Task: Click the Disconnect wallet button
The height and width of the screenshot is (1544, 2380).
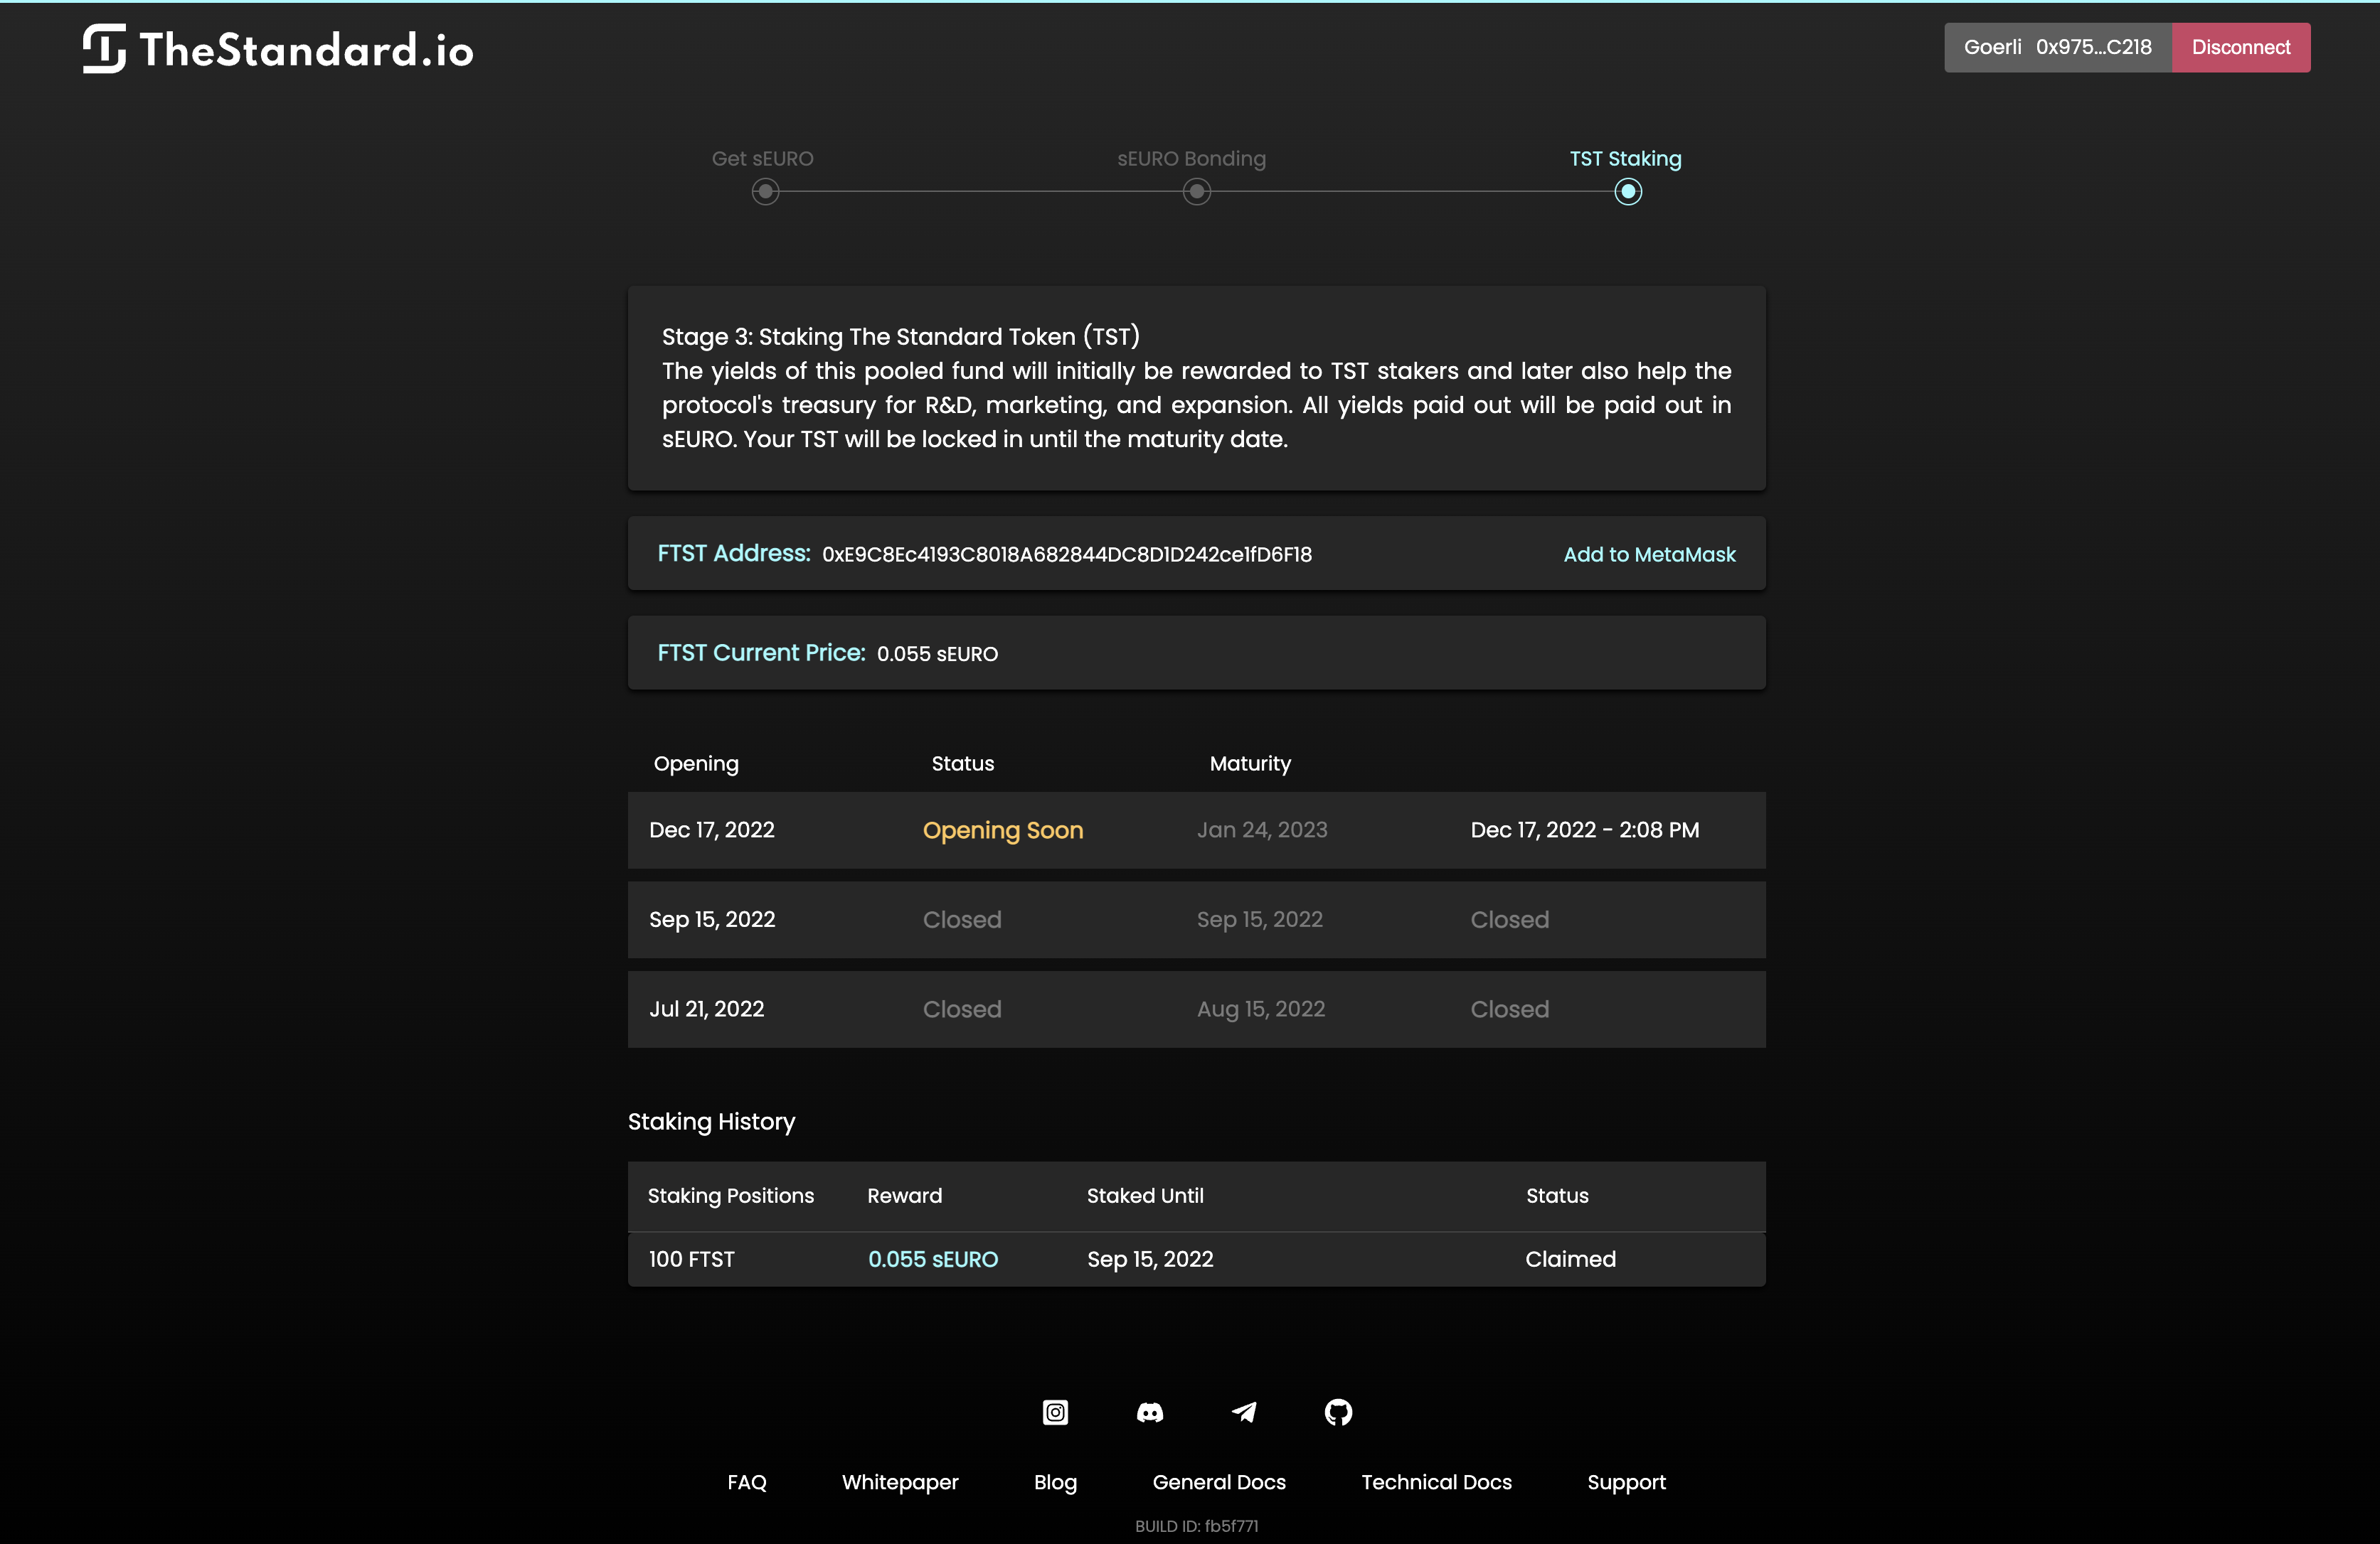Action: coord(2240,47)
